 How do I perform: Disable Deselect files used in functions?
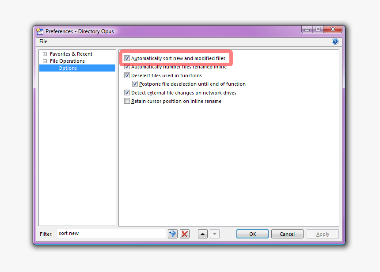pos(127,76)
